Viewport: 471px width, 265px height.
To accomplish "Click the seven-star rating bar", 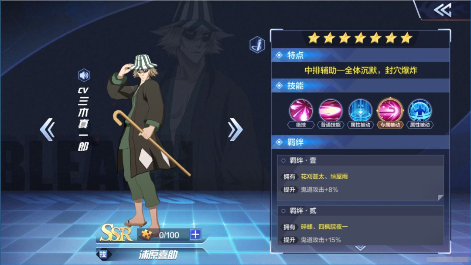I will pos(360,38).
